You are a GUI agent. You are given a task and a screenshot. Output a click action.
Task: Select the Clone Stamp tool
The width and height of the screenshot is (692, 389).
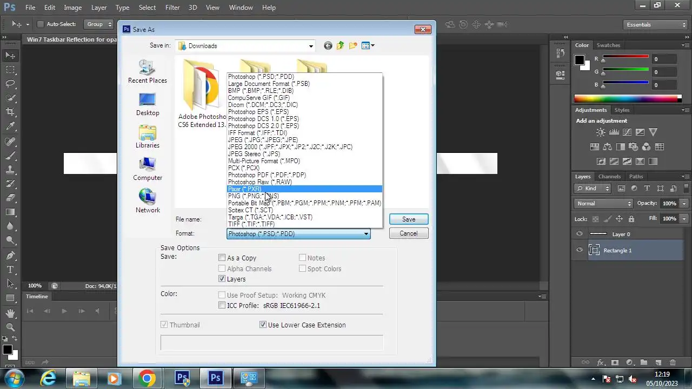10,170
